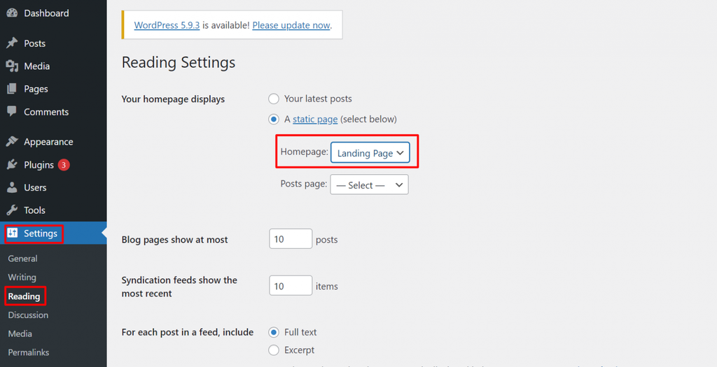Screen dimensions: 717x367
Task: Open Media via its camera icon
Action: (x=12, y=66)
